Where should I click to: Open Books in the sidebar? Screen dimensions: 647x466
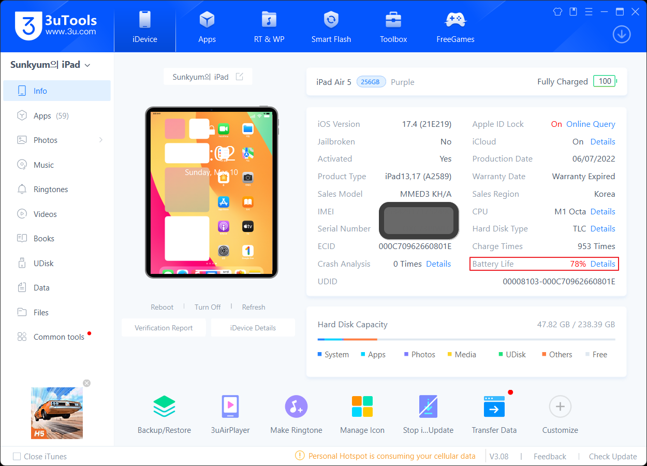click(57, 238)
